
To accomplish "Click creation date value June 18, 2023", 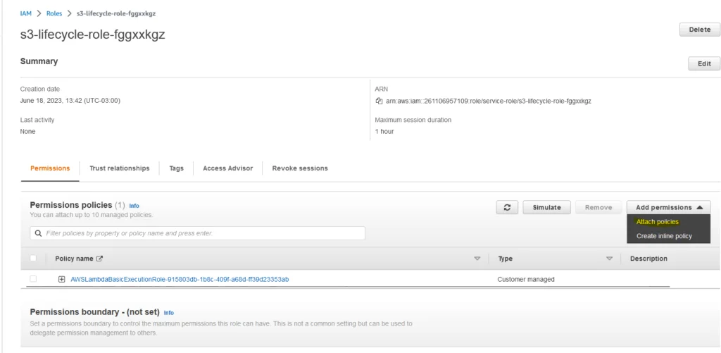I will click(x=70, y=101).
